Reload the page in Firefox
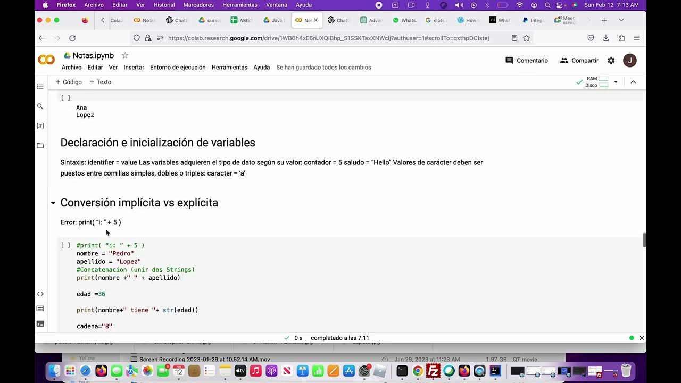 pyautogui.click(x=72, y=38)
